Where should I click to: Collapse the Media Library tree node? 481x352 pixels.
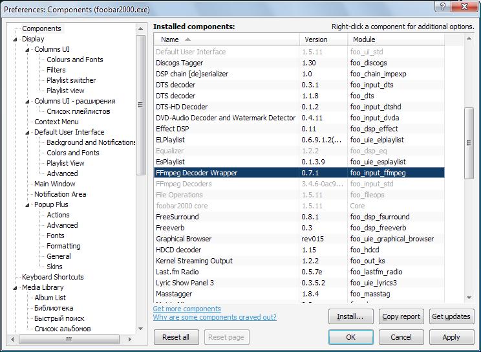[16, 287]
